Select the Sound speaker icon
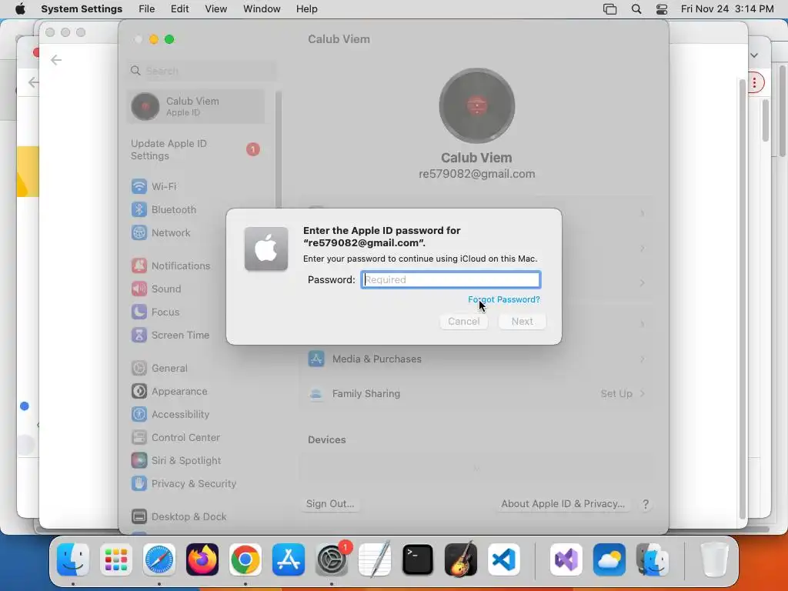 [139, 289]
